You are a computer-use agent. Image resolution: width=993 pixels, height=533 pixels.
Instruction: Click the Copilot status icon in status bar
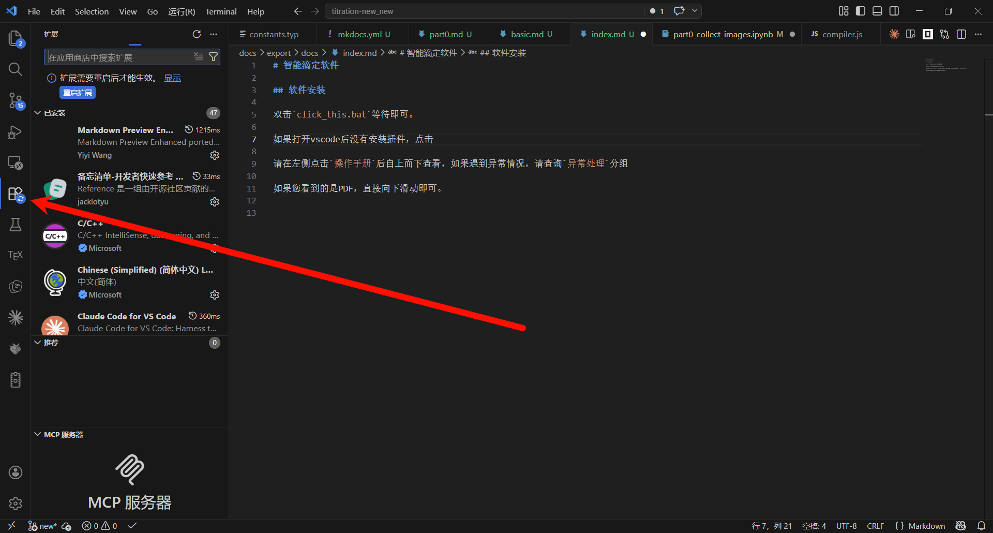coord(961,526)
